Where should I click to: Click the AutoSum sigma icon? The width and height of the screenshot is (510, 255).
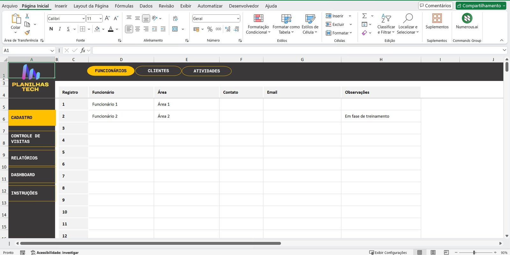coord(365,16)
